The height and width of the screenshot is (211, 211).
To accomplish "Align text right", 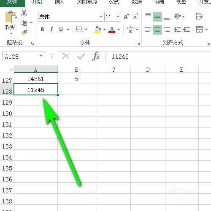I will pos(167,30).
